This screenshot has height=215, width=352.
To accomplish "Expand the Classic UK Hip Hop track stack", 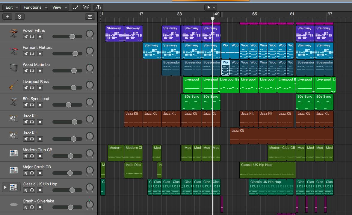I will (5, 187).
